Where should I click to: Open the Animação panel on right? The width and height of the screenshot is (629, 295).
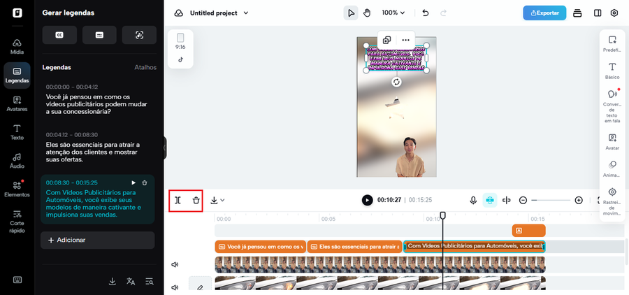(612, 169)
